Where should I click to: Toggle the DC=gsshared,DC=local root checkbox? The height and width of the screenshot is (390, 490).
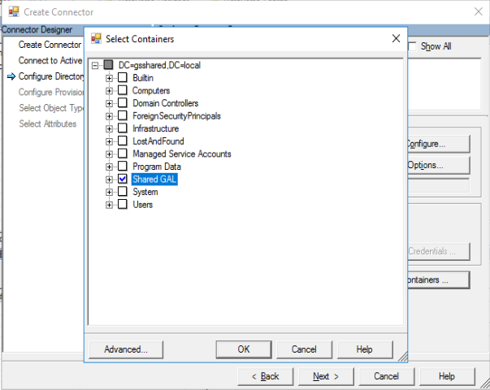[x=109, y=65]
